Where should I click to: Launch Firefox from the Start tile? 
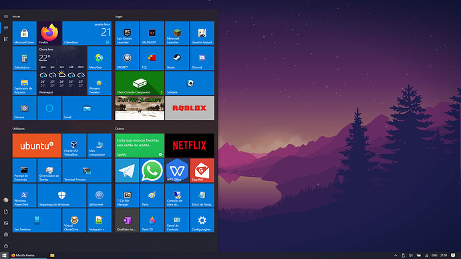coord(49,33)
